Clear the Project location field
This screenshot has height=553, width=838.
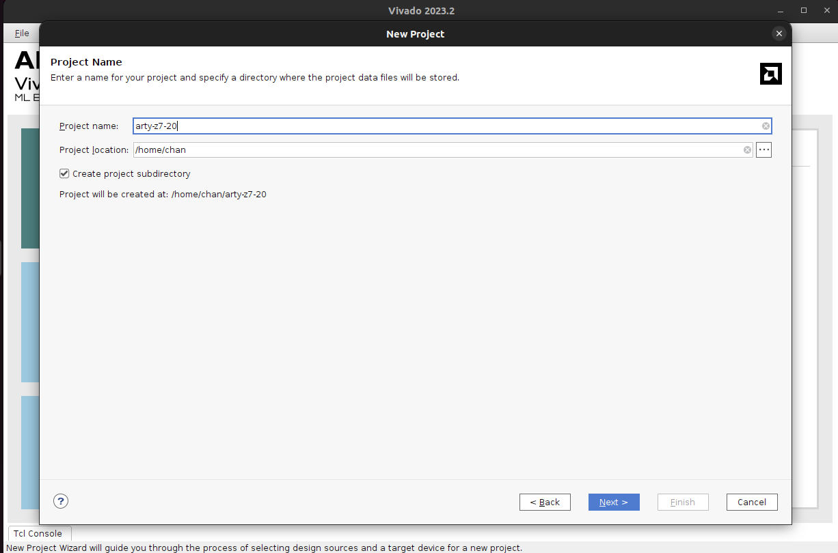pos(747,150)
